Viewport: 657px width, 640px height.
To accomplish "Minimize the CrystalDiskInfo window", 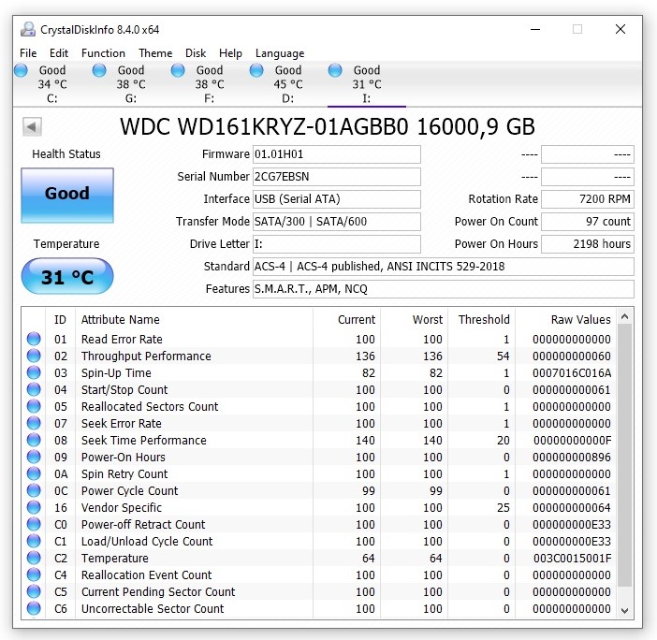I will [535, 29].
